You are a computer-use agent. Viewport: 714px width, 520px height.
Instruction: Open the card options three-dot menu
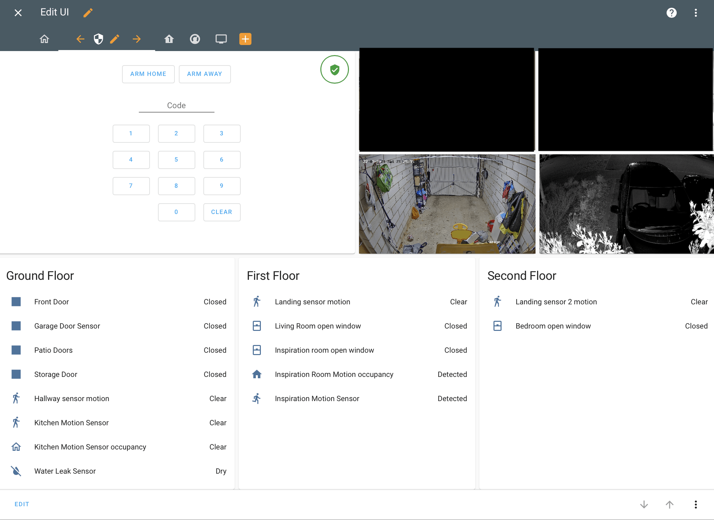696,505
